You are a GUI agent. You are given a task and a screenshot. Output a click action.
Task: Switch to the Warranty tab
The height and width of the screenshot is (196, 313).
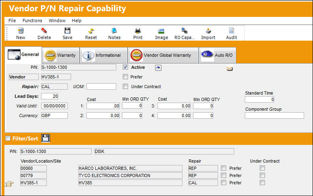61,55
